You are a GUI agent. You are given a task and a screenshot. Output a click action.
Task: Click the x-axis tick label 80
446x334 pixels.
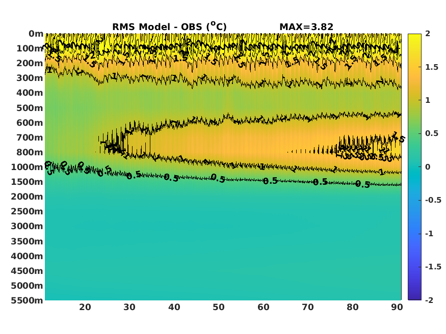352,307
